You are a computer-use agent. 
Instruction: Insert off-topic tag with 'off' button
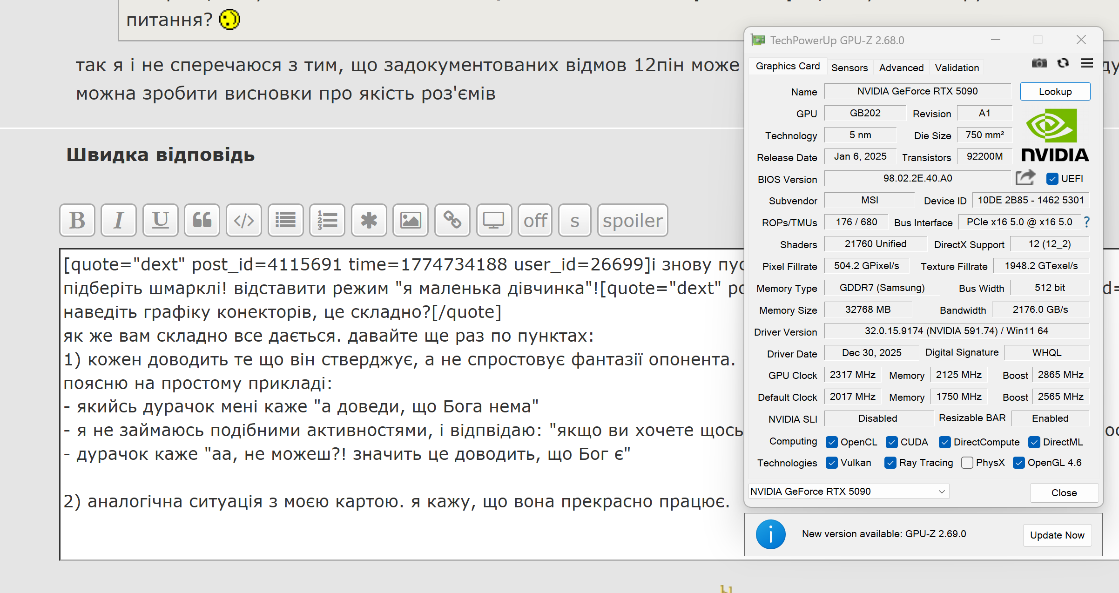[535, 220]
